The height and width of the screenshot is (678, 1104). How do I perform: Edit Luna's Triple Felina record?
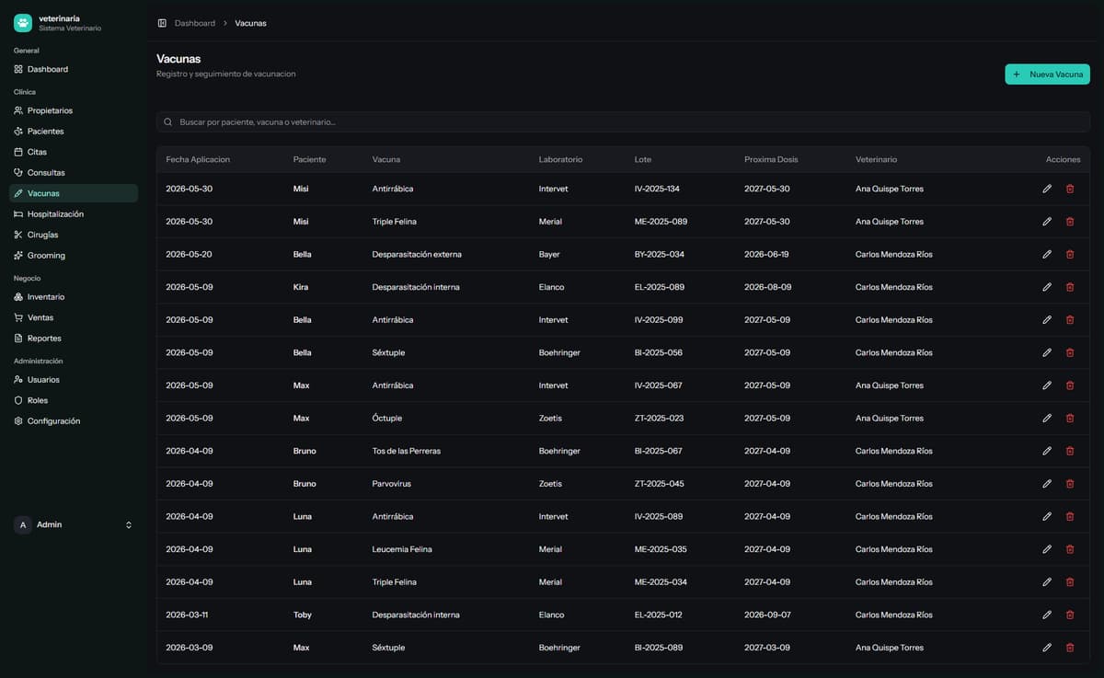(x=1047, y=582)
